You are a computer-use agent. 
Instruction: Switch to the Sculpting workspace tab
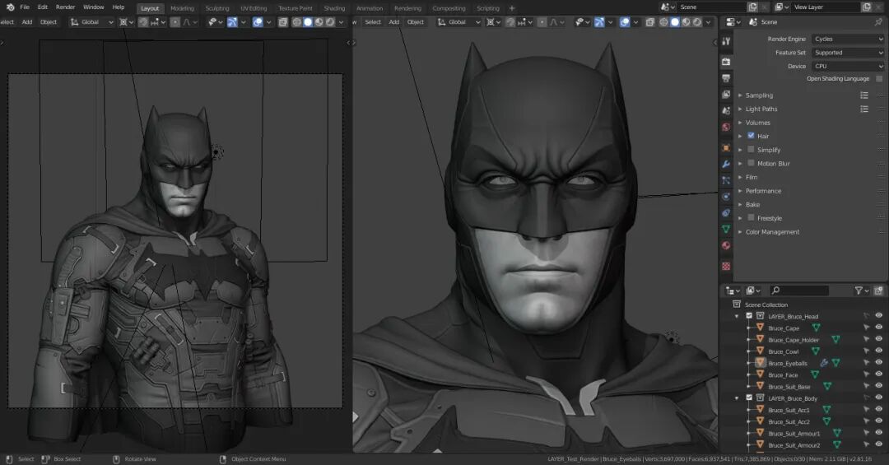(x=217, y=8)
